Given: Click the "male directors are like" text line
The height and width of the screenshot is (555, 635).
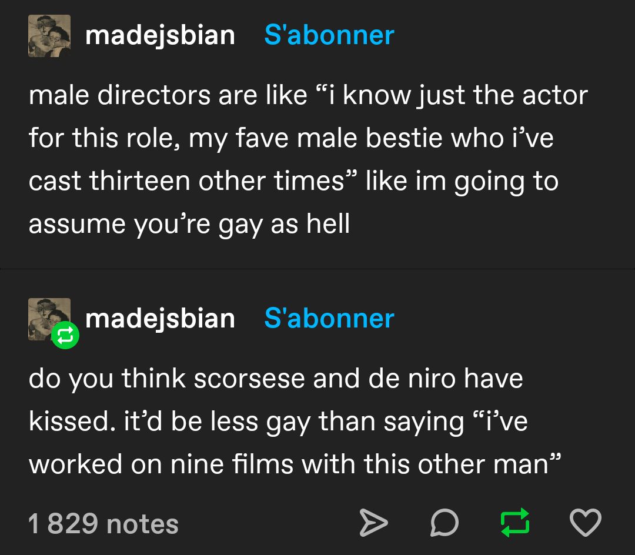Looking at the screenshot, I should 308,96.
